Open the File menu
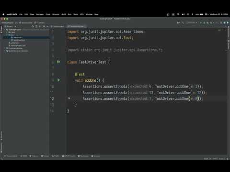 (x=21, y=14)
